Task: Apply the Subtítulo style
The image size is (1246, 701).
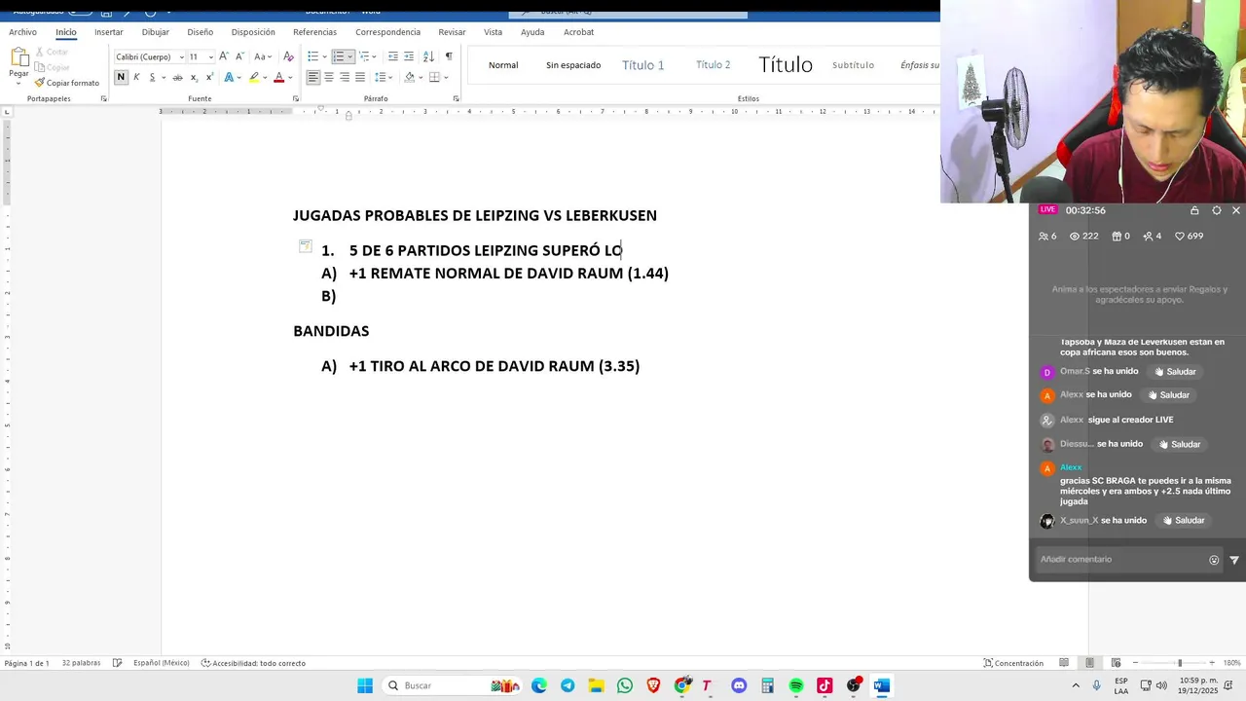Action: [853, 65]
